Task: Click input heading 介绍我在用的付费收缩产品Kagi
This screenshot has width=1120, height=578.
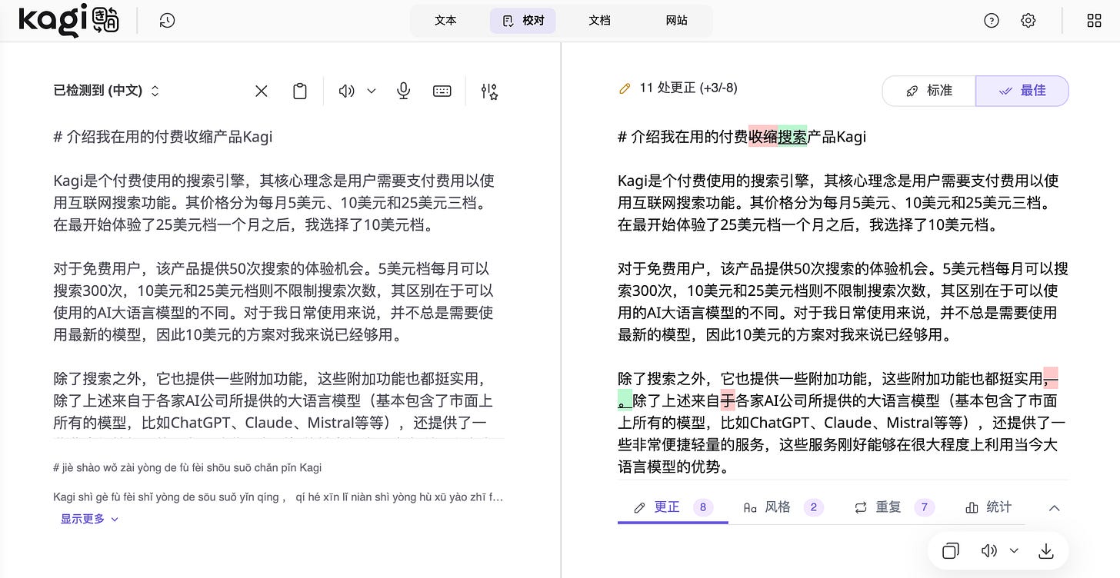Action: [x=163, y=137]
